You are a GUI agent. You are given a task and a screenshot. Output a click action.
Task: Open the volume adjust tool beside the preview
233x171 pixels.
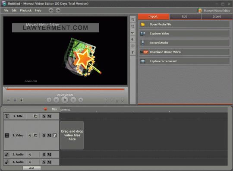(133, 39)
